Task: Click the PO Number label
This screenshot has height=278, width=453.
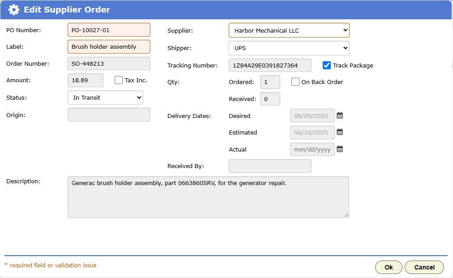Action: (x=24, y=30)
